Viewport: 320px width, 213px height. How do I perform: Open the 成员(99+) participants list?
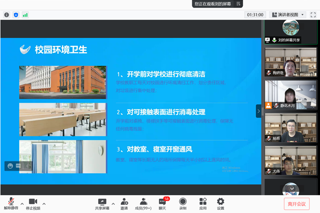pos(143,204)
